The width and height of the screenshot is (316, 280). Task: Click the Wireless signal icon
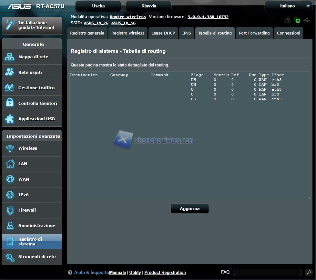[10, 148]
